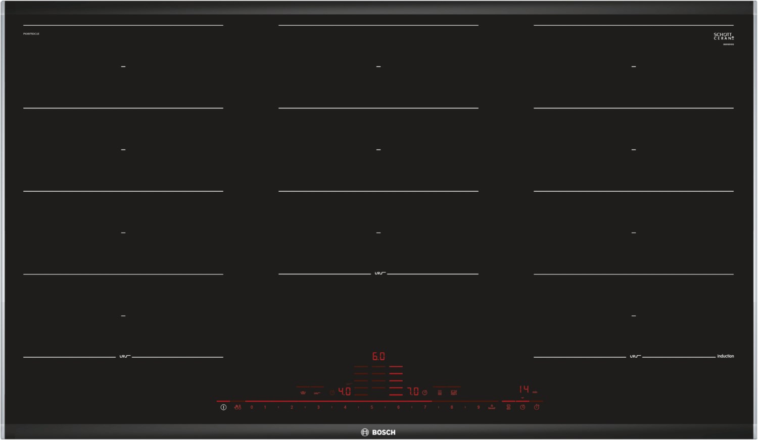758x440 pixels.
Task: Toggle the flex zone icon beside keep-warm
Action: [x=317, y=392]
